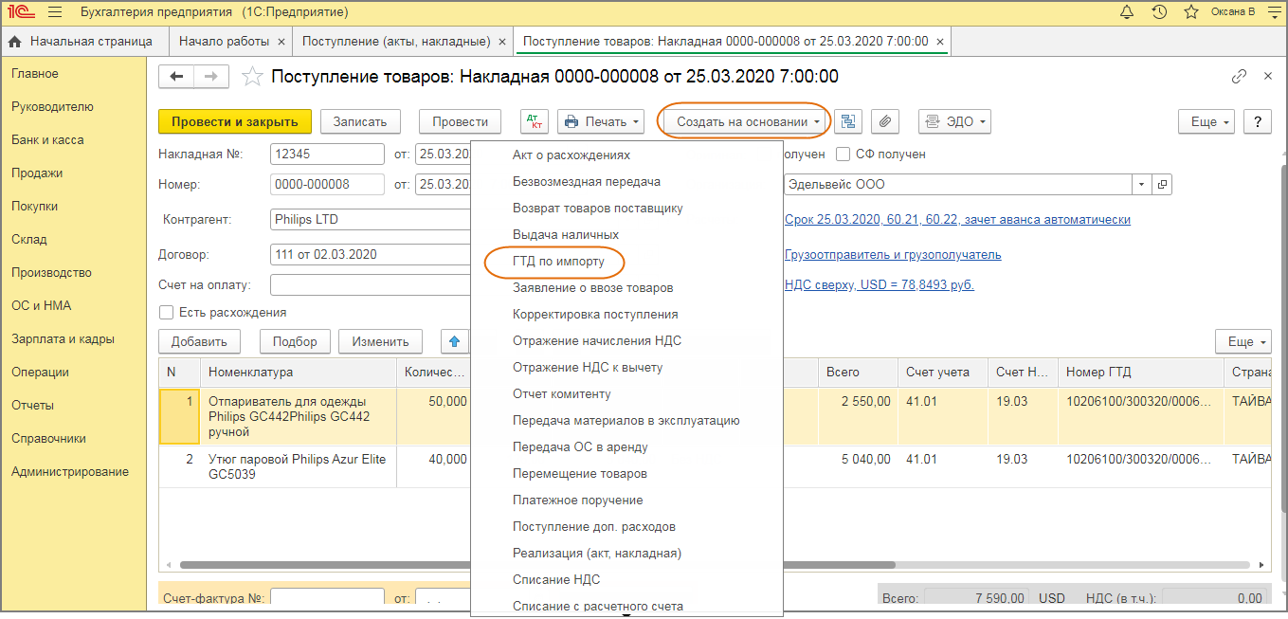Open Срок 25.03.2020 payment terms link
The height and width of the screenshot is (619, 1288).
[x=957, y=219]
